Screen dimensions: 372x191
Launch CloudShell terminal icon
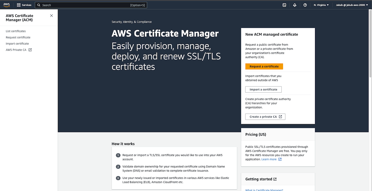pos(284,5)
